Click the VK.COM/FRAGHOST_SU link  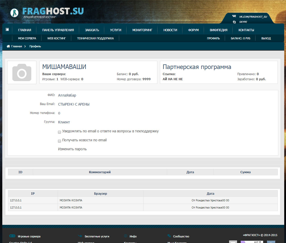pos(253,17)
